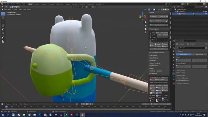Switch to Modeling workspace tab
The image size is (208, 117).
coord(37,4)
